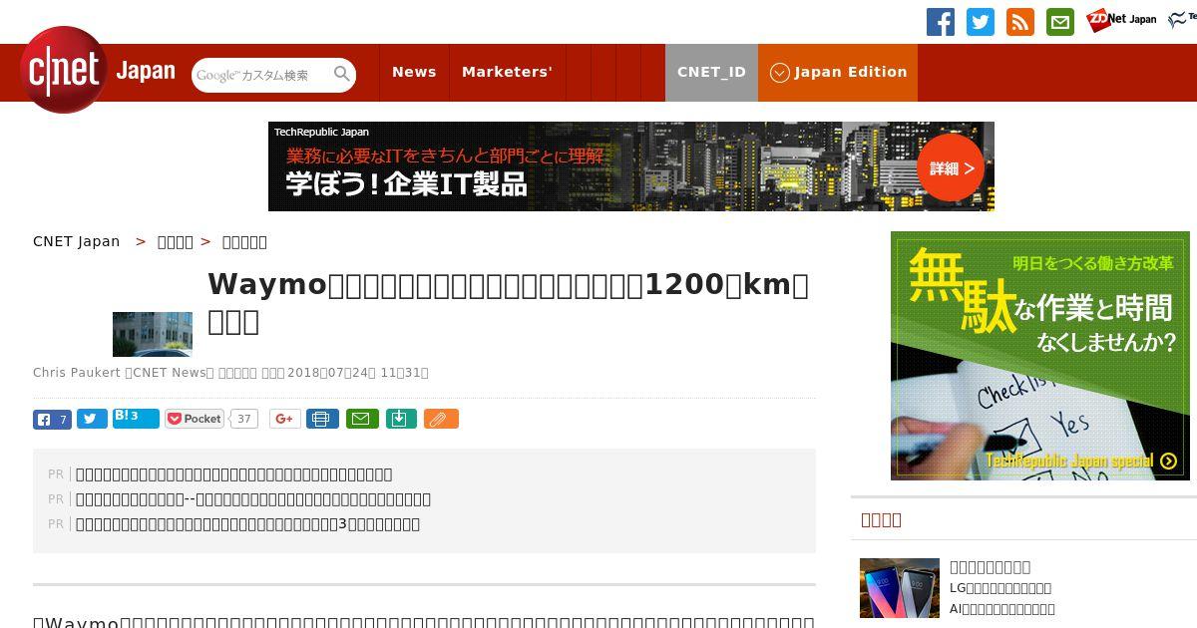Open the ZDNet Japan logo link

(1121, 20)
